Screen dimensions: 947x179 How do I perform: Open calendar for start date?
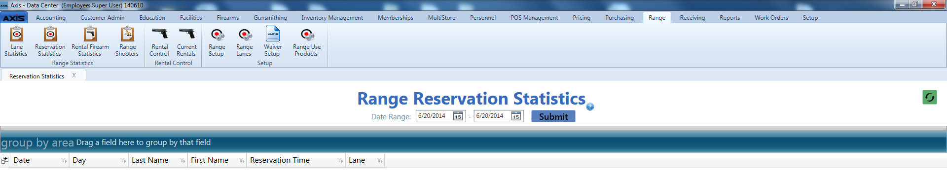click(458, 116)
